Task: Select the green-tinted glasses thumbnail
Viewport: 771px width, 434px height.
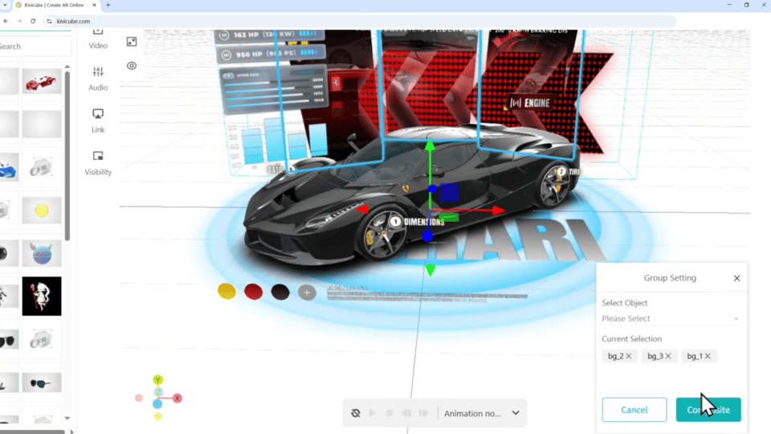Action: (42, 383)
